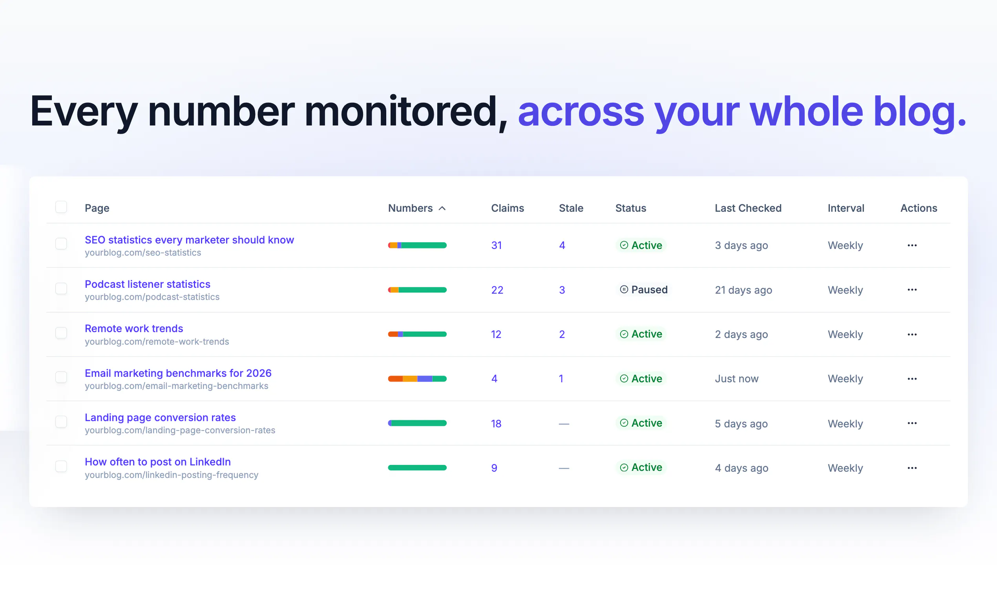This screenshot has width=997, height=596.
Task: Click "Just now" last checked value
Action: coord(736,379)
